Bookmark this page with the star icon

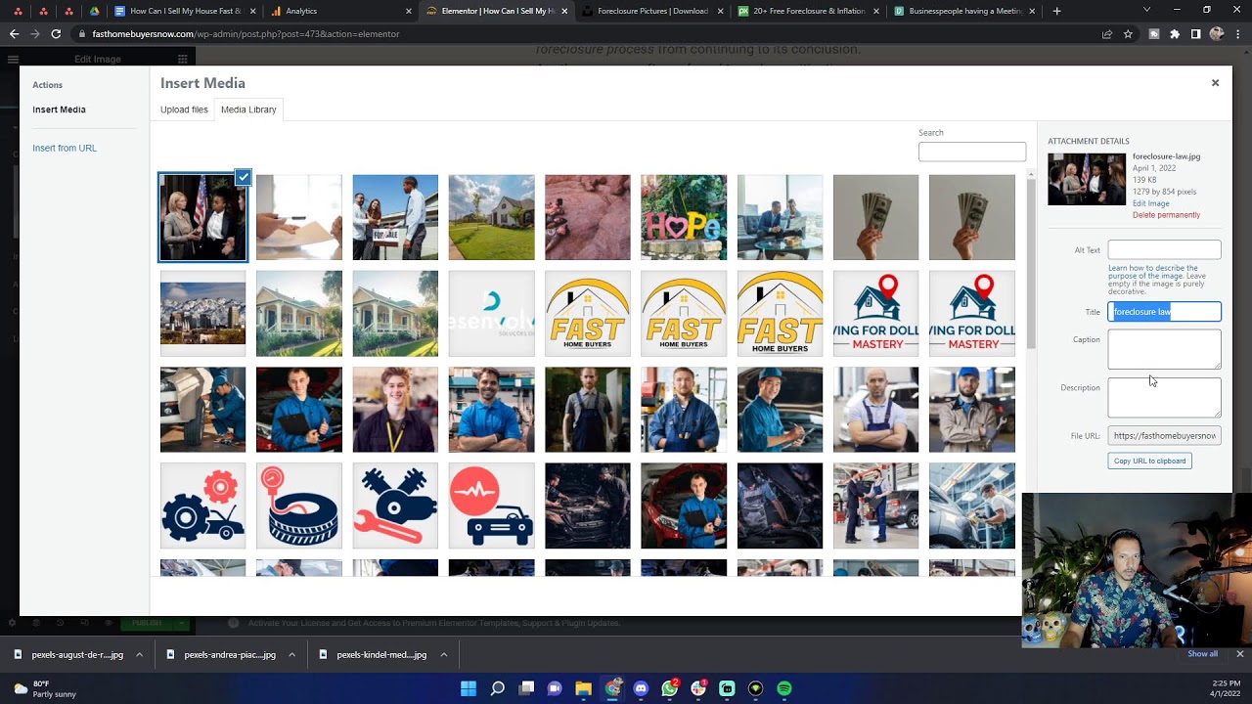point(1128,34)
